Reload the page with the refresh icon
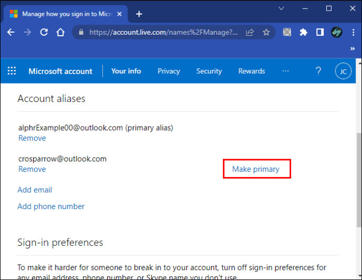This screenshot has height=280, width=362. click(44, 32)
